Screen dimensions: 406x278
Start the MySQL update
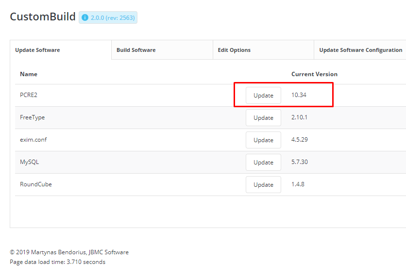[x=263, y=163]
